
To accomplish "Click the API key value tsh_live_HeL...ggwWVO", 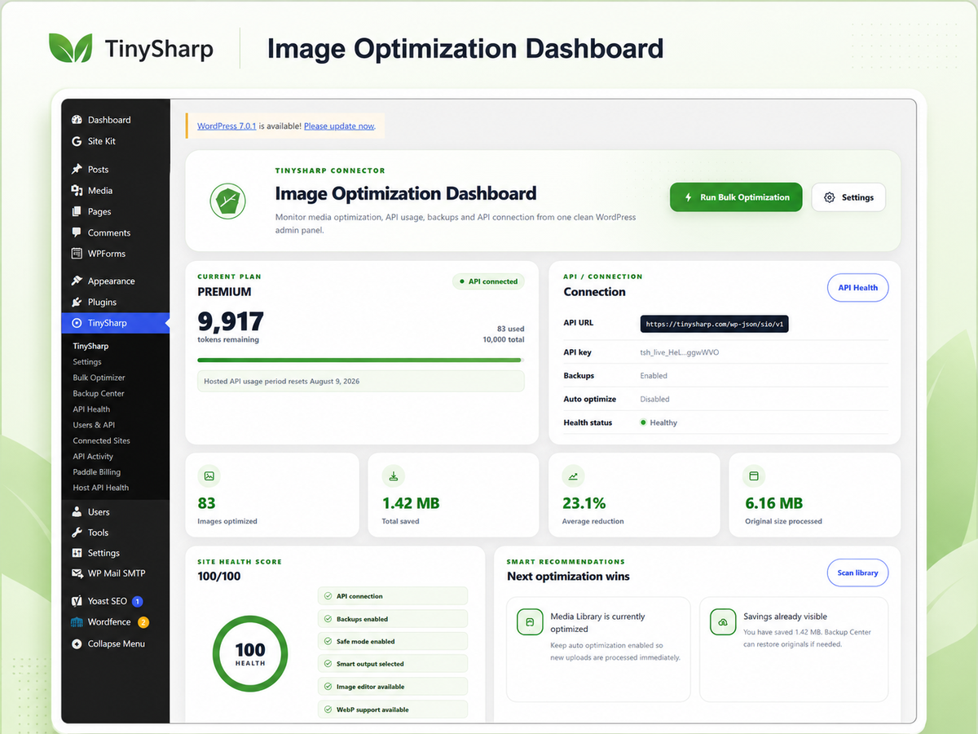I will [x=680, y=352].
